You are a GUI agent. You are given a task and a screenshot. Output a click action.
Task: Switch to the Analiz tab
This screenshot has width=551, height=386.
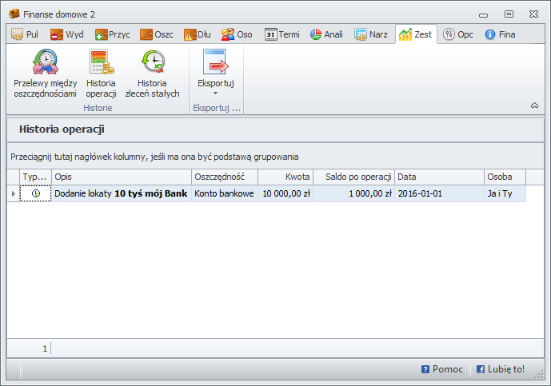tap(326, 34)
